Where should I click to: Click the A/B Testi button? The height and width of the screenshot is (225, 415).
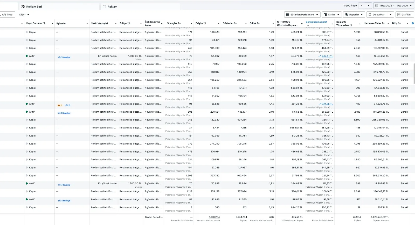pyautogui.click(x=7, y=15)
